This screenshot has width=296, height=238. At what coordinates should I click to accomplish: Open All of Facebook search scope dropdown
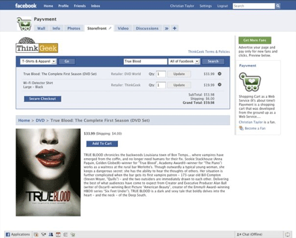click(184, 61)
